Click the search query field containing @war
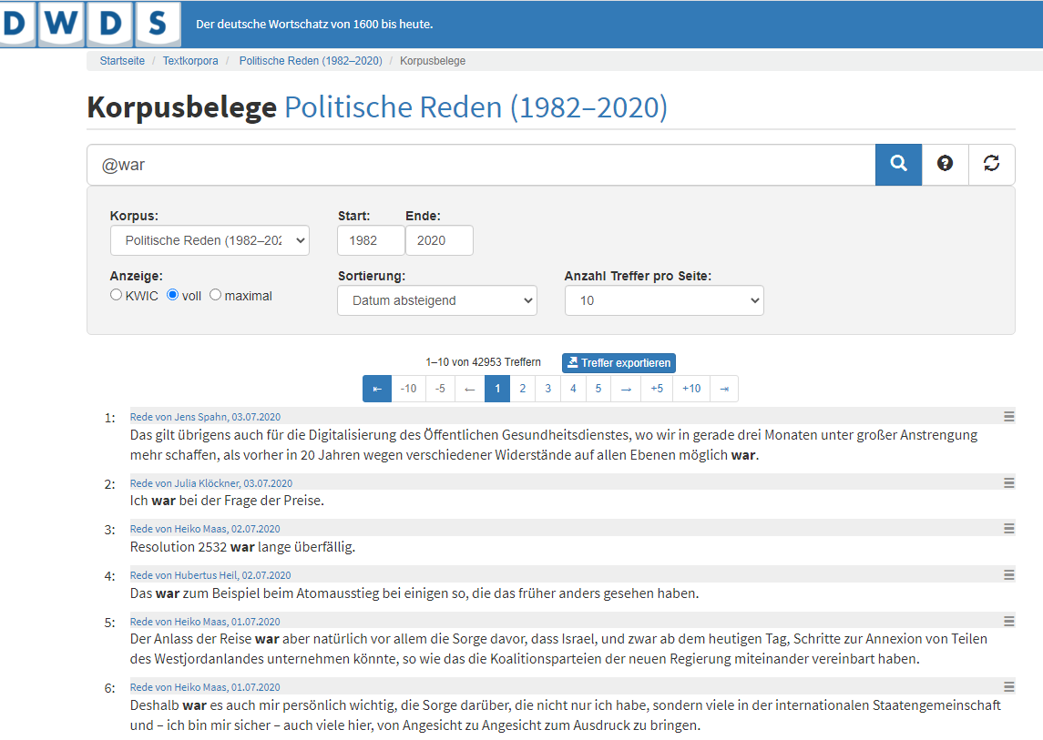 pos(481,165)
